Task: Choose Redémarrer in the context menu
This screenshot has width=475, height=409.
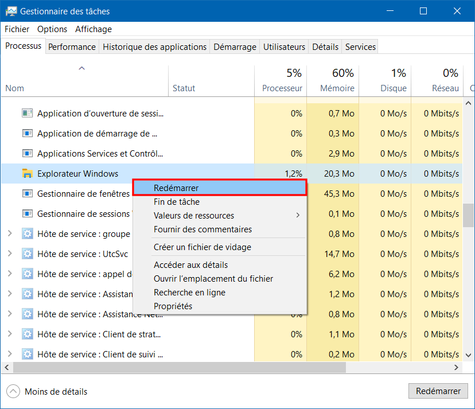Action: point(220,188)
